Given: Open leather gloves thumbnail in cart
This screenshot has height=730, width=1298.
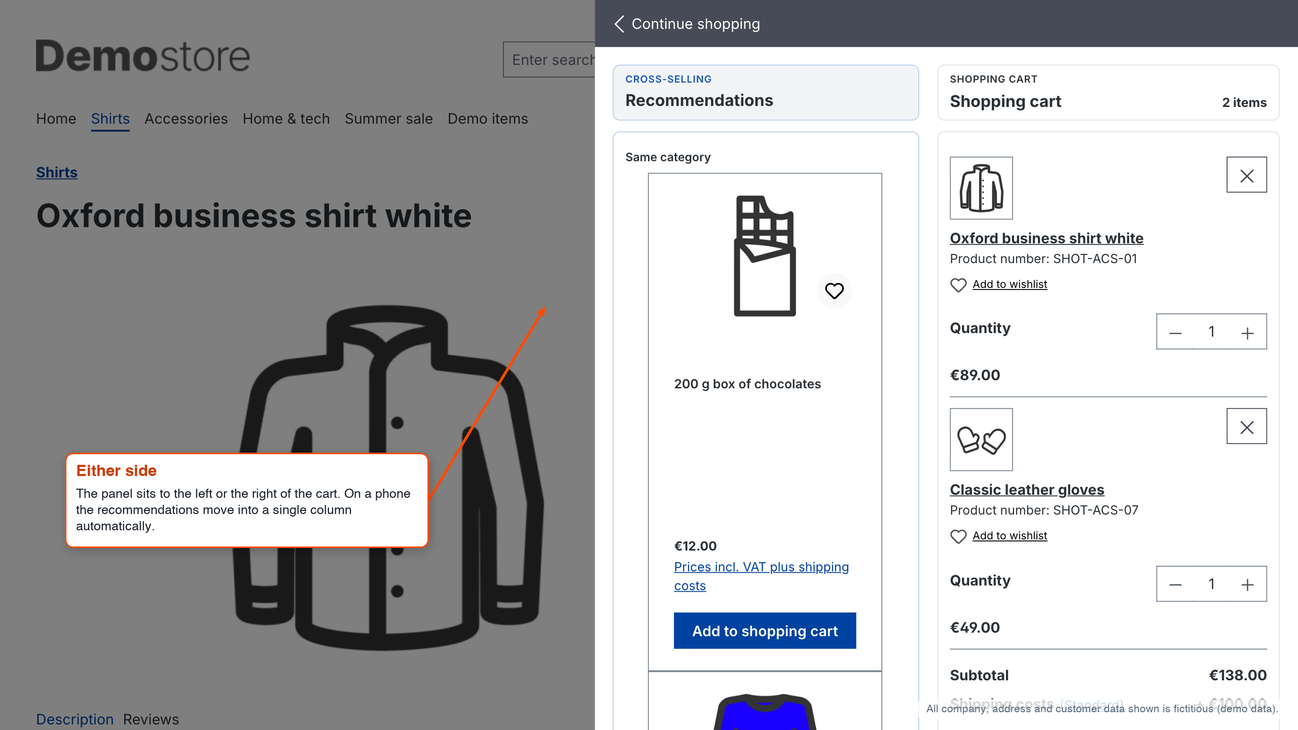Looking at the screenshot, I should [981, 440].
